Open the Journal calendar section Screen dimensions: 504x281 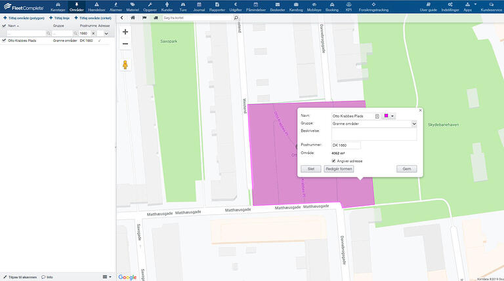[199, 7]
